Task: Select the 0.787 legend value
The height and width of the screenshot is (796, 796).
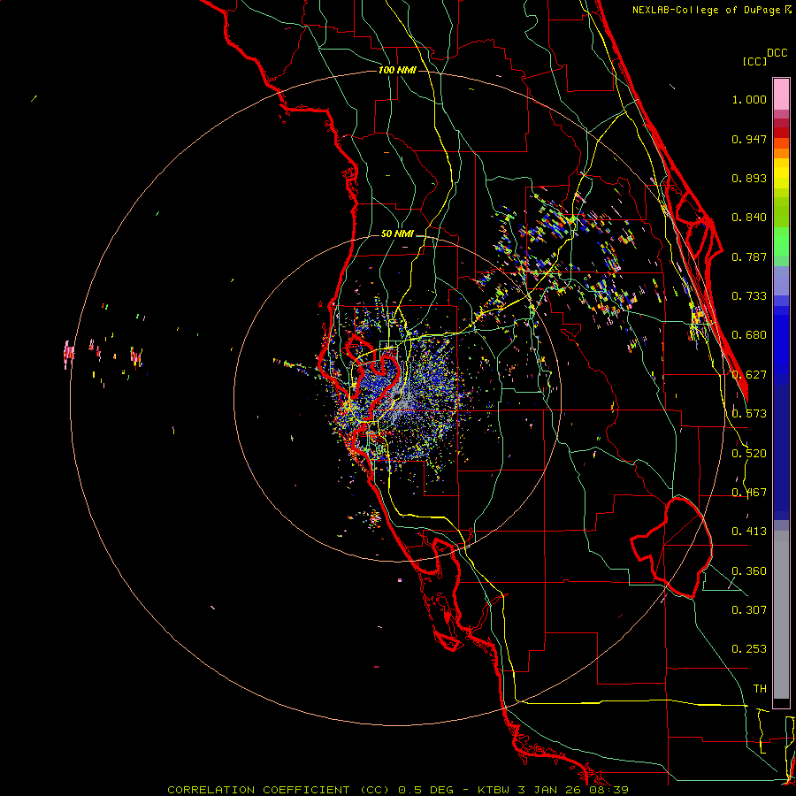Action: (x=749, y=256)
